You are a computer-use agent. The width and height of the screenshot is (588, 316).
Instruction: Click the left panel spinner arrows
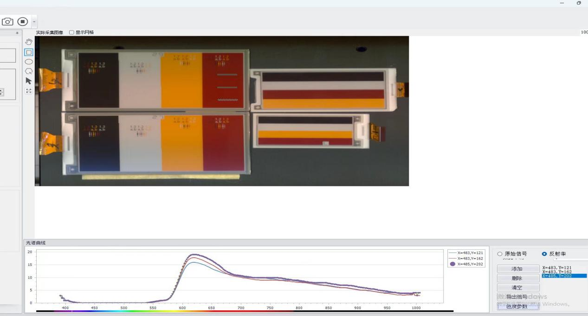(1, 92)
